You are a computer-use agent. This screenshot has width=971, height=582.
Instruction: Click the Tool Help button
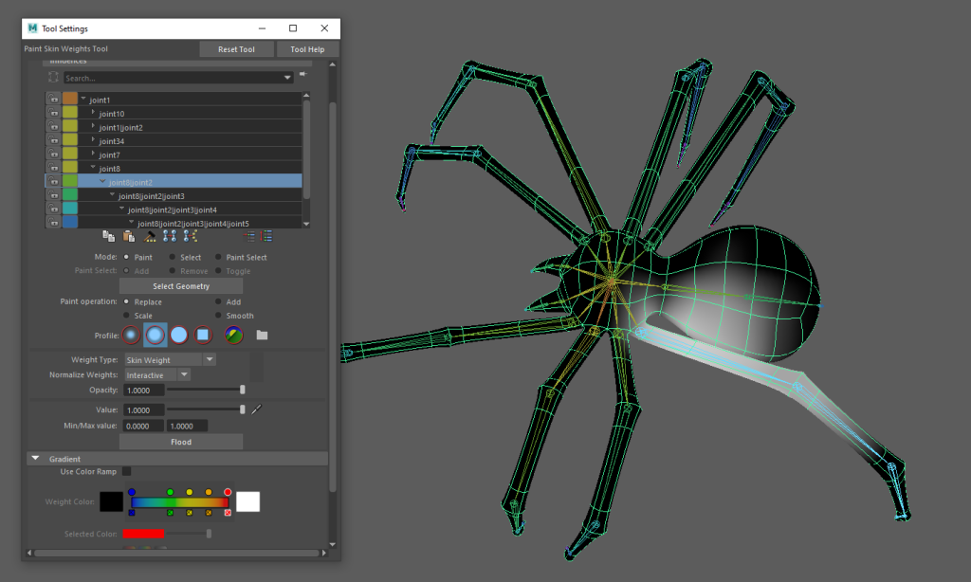308,49
